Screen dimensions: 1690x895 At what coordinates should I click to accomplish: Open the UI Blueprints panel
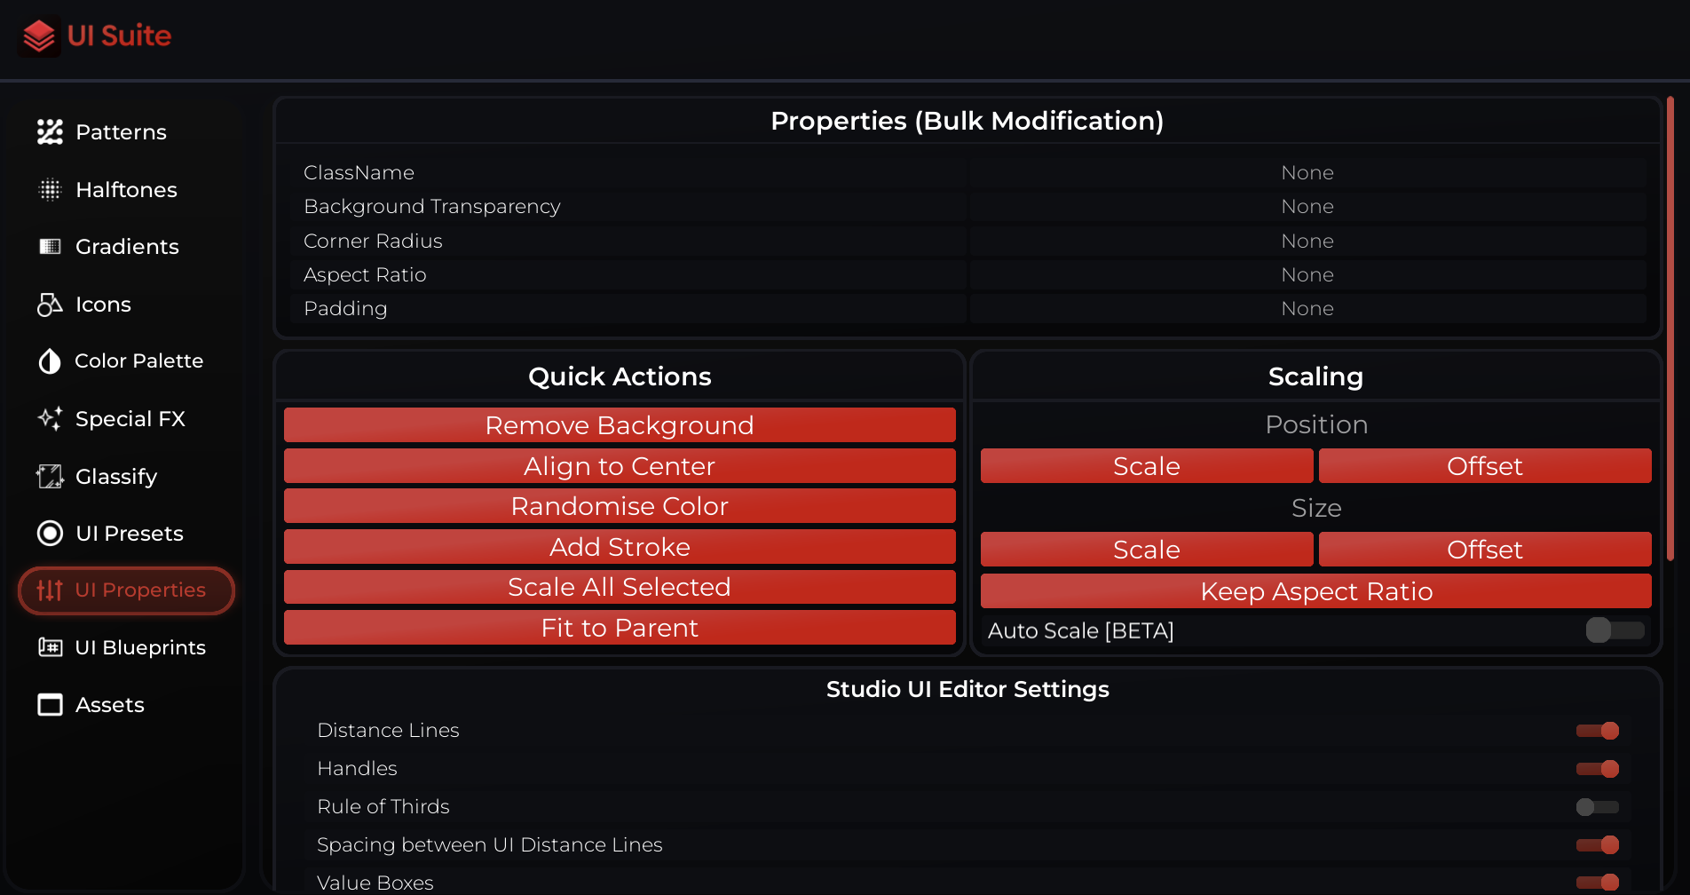pyautogui.click(x=140, y=647)
